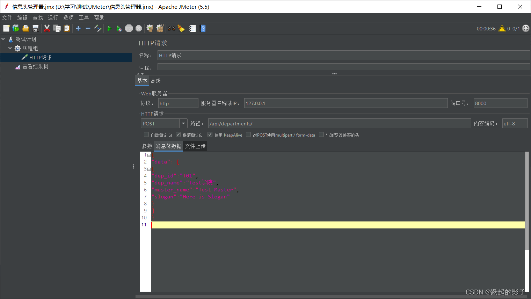Open a test plan file

(26, 28)
